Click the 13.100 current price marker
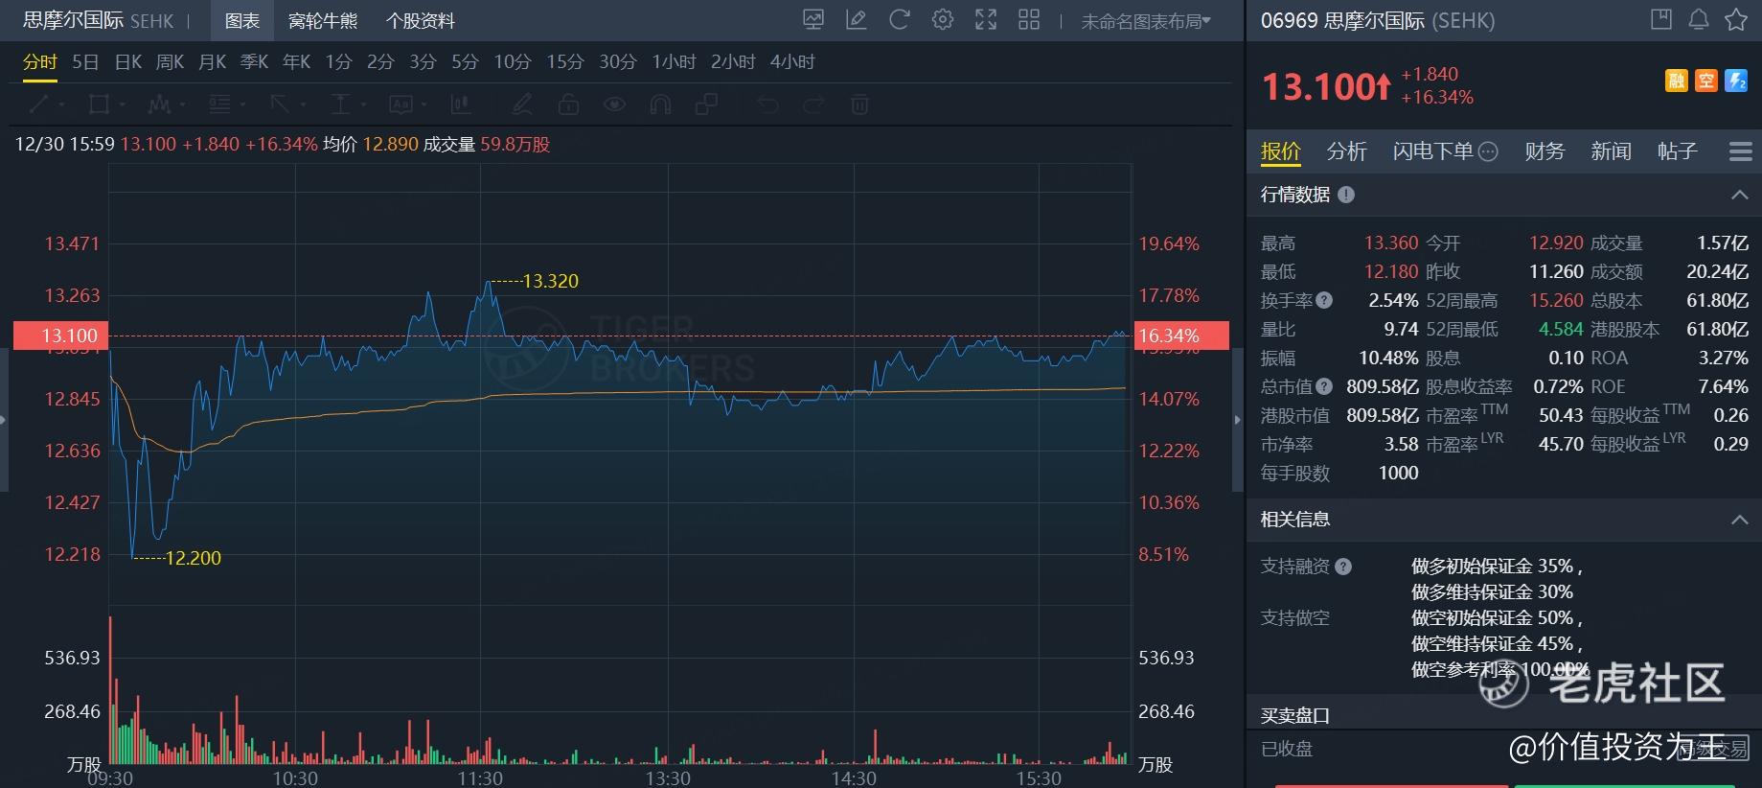This screenshot has width=1762, height=788. pyautogui.click(x=57, y=336)
